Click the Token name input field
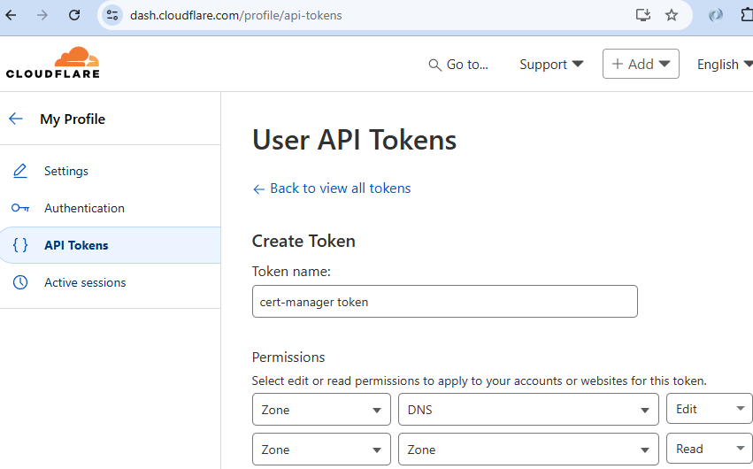The width and height of the screenshot is (753, 469). (445, 302)
